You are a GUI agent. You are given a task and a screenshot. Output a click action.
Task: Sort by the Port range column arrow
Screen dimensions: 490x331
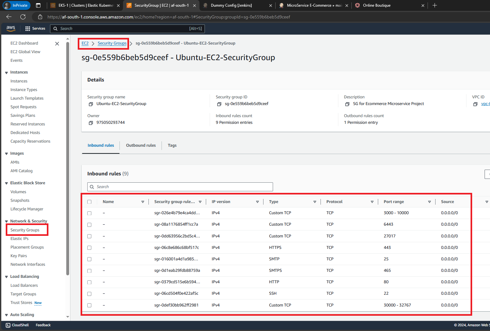[429, 202]
